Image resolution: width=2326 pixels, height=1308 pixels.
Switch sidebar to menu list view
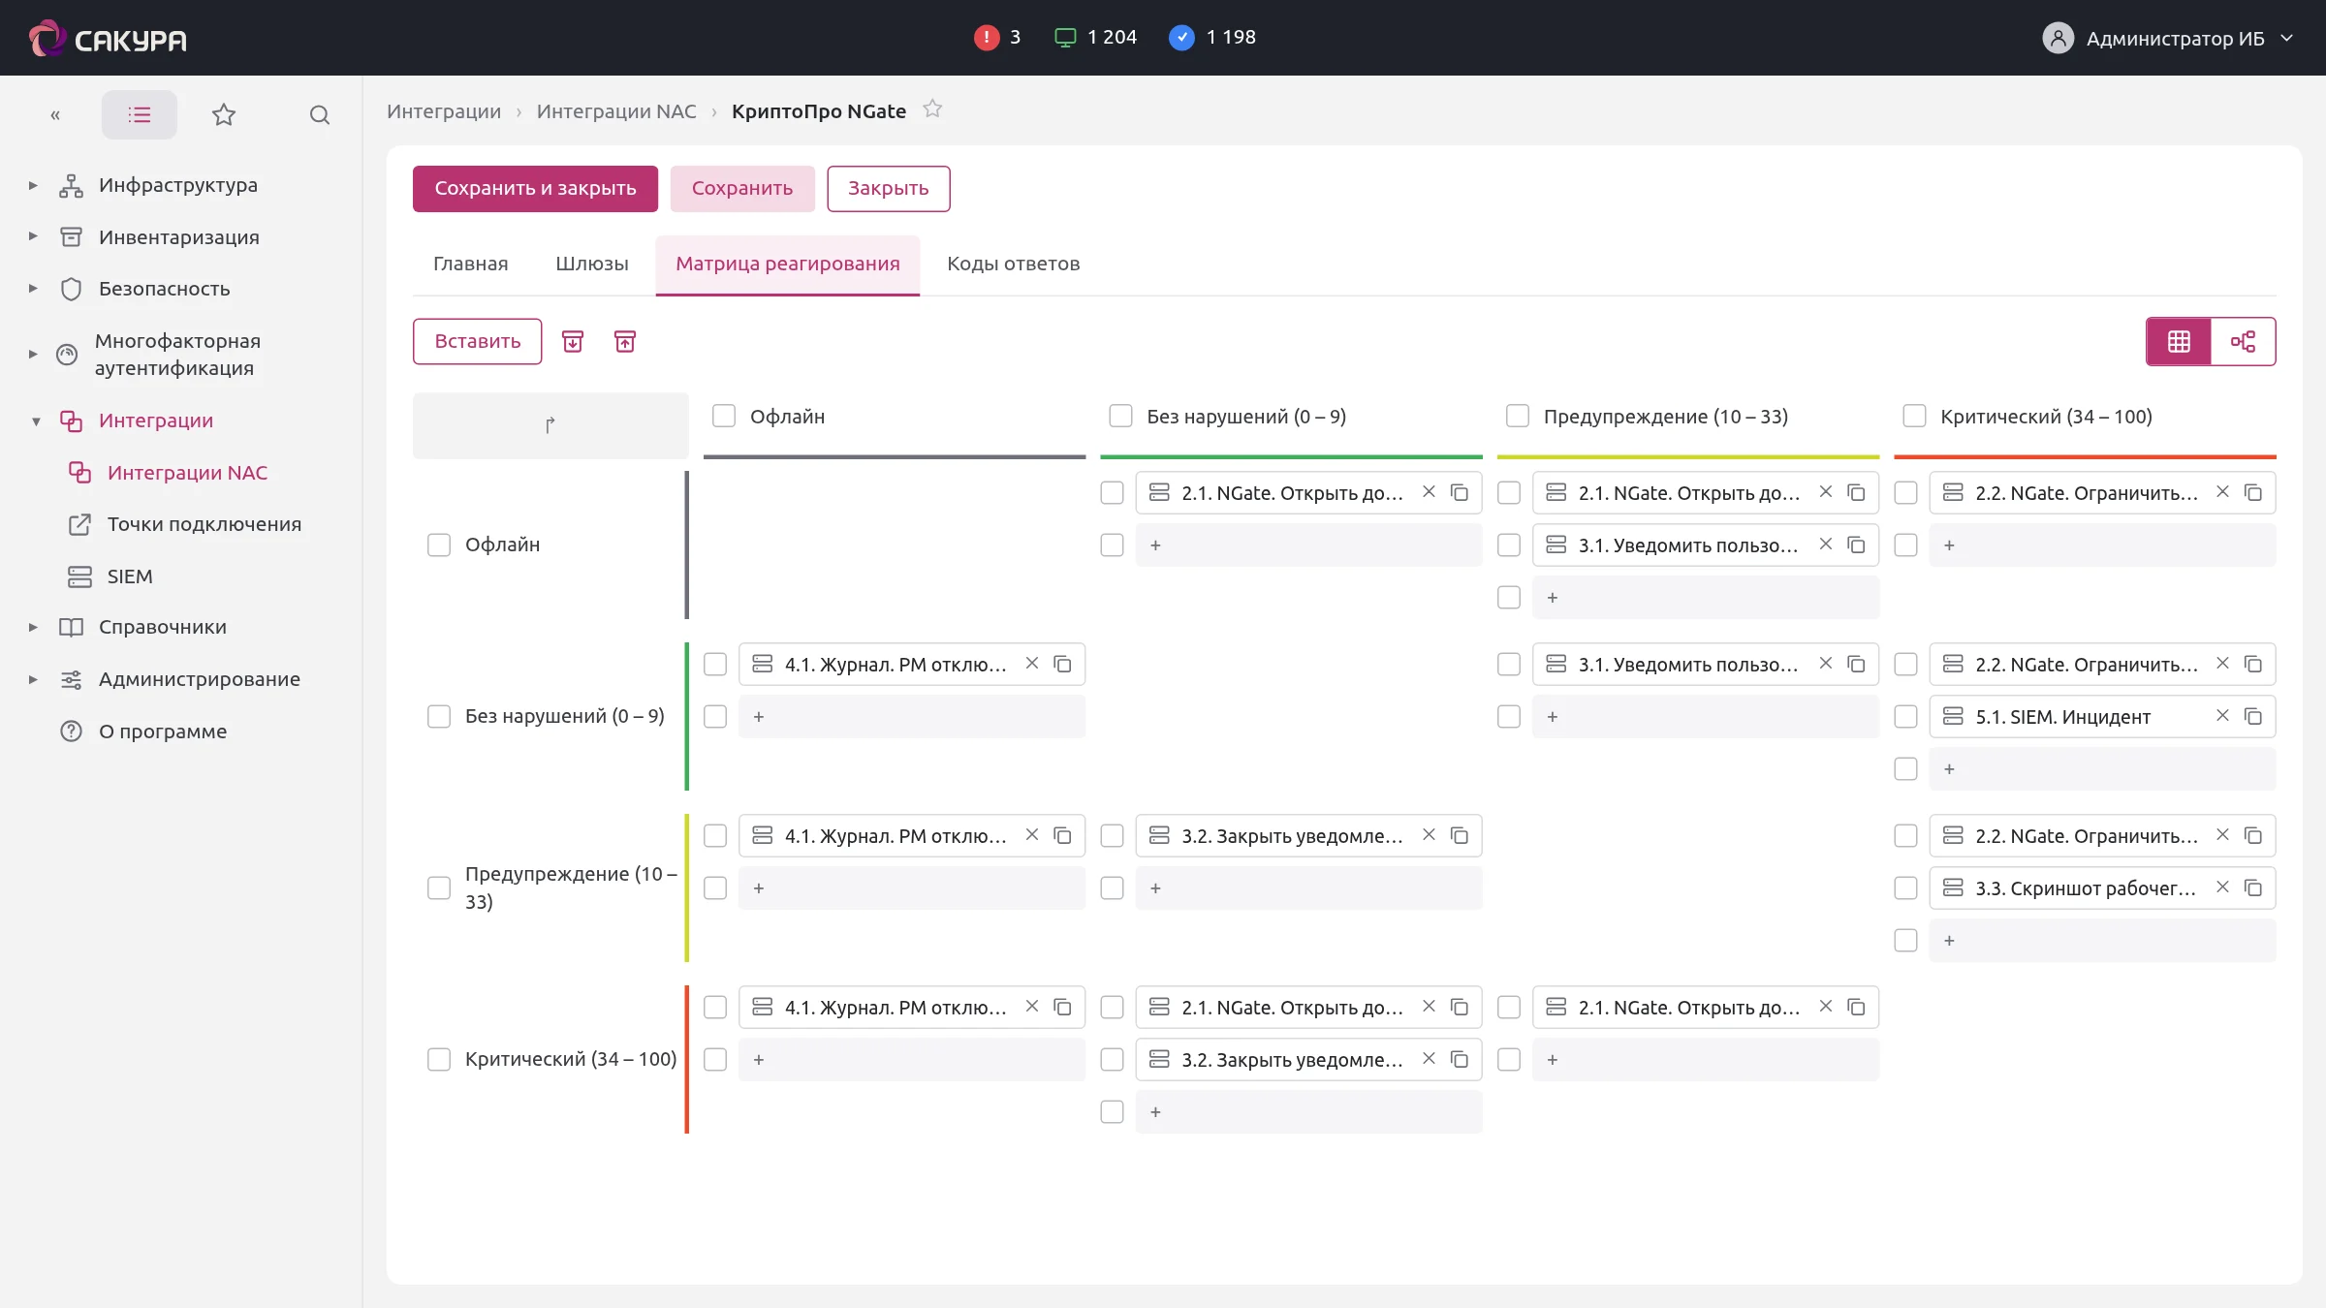(x=140, y=115)
